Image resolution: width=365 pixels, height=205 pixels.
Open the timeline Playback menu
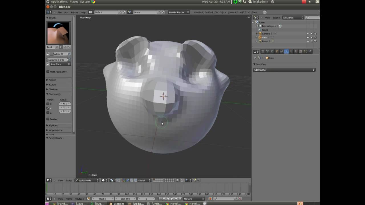[x=79, y=199]
